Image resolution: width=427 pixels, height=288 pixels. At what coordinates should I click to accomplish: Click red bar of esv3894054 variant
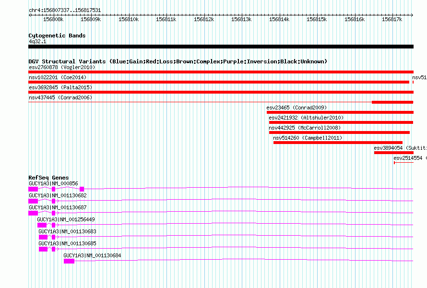pyautogui.click(x=394, y=153)
